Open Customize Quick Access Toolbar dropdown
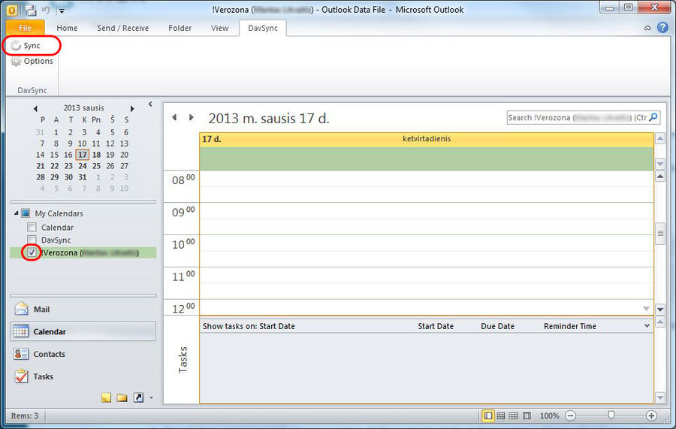This screenshot has width=676, height=429. tap(62, 11)
